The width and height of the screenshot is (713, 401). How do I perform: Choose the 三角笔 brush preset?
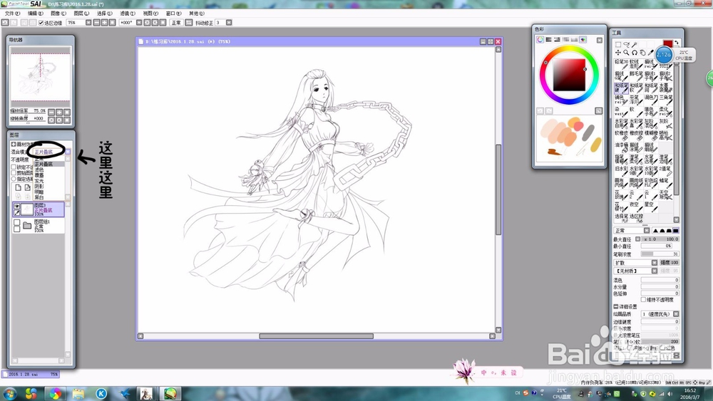click(x=666, y=100)
